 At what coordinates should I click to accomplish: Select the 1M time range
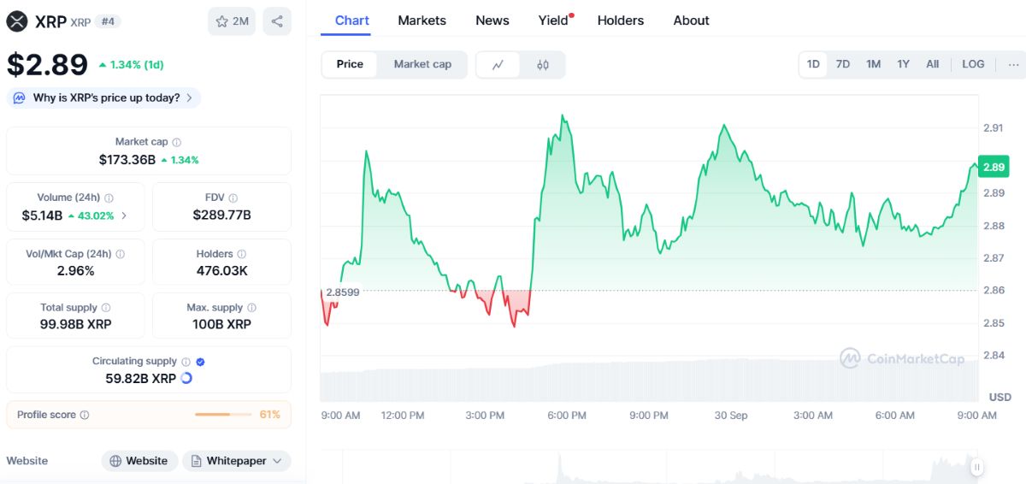click(873, 64)
